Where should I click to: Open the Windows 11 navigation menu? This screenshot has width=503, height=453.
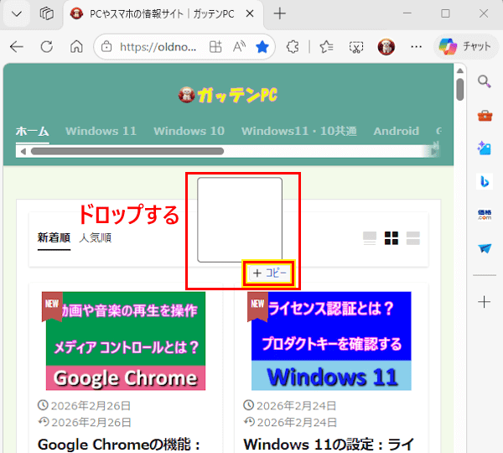(x=101, y=132)
